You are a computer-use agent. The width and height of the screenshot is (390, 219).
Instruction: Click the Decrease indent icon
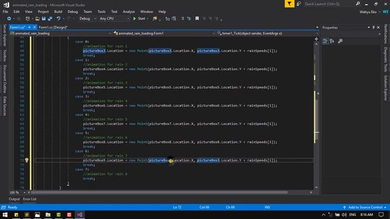(183, 19)
